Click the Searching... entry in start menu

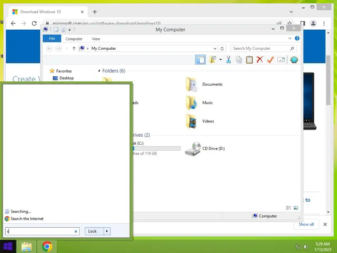(18, 211)
